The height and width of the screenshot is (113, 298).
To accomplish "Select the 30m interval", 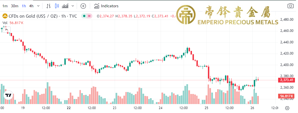I will click(x=15, y=6).
